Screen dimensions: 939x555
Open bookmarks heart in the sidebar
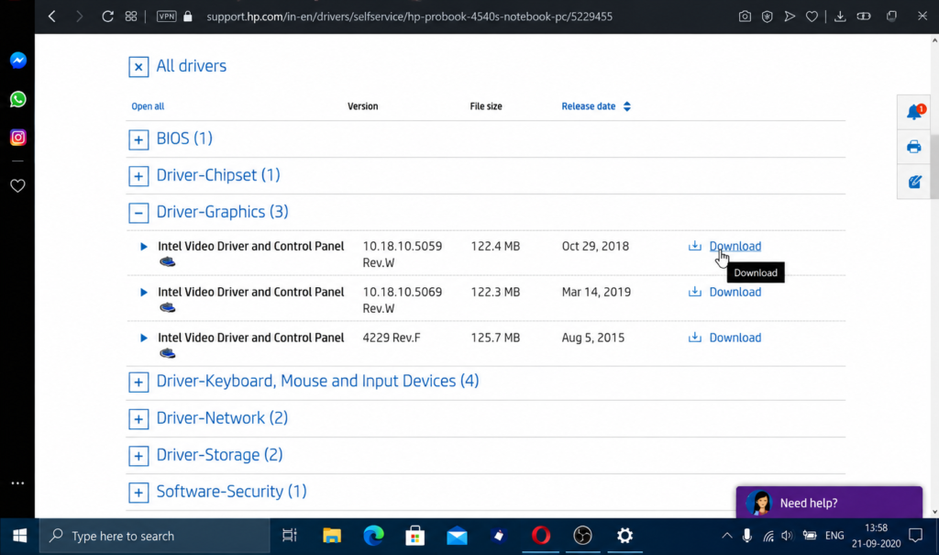click(18, 186)
